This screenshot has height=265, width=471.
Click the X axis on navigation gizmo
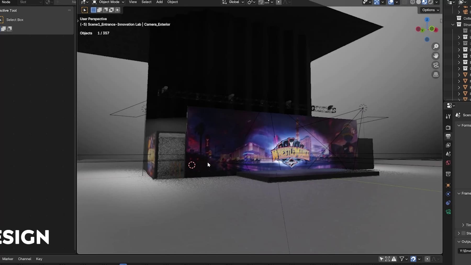point(436,30)
